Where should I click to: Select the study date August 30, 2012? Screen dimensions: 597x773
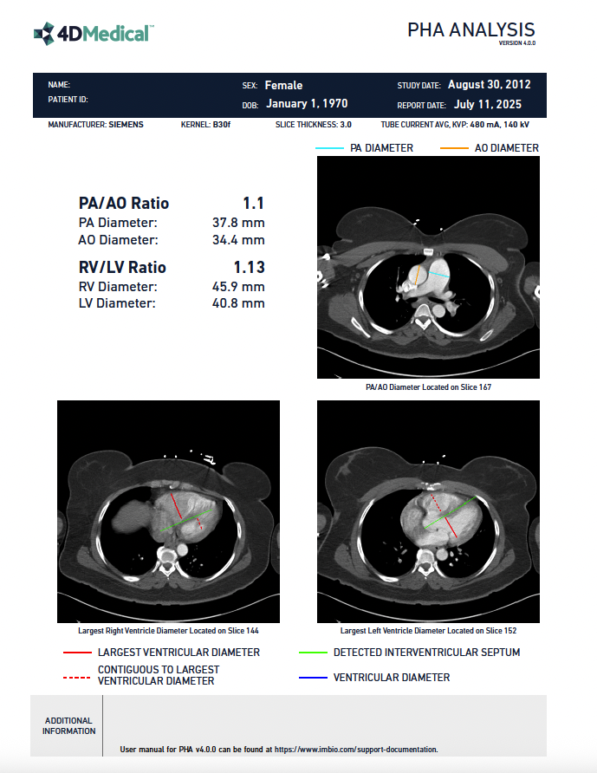(489, 85)
